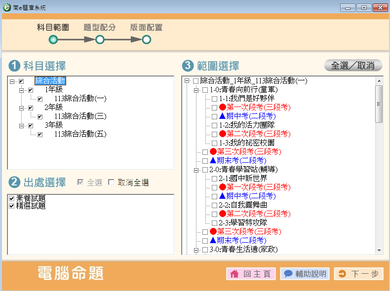Check the 3-0:青春生活通(家政) checkbox
The image size is (390, 291).
pyautogui.click(x=205, y=250)
